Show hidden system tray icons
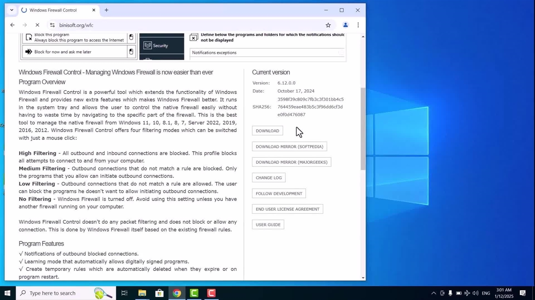 coord(433,293)
